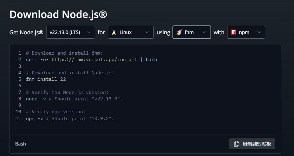
Task: Click the chevron in the Linux dropdown
Action: click(147, 32)
